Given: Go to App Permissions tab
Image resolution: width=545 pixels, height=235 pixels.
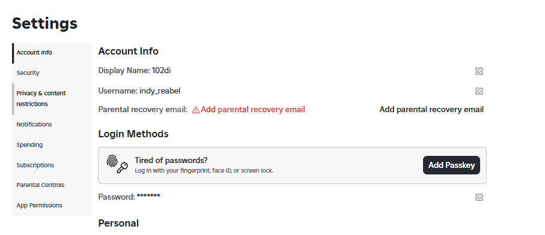Looking at the screenshot, I should 52,206.
